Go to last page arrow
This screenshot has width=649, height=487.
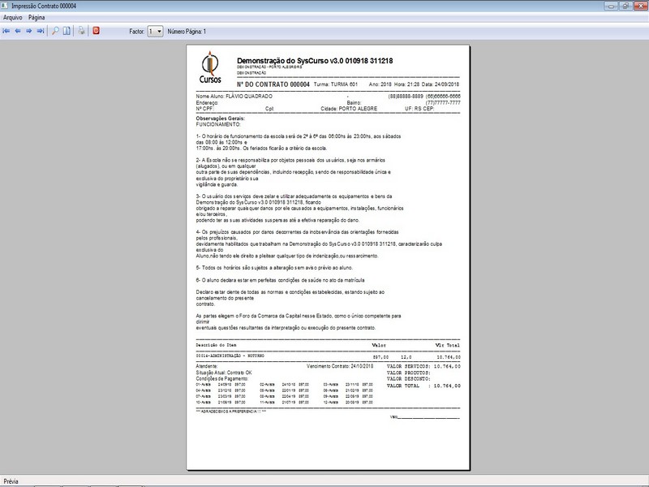click(40, 31)
